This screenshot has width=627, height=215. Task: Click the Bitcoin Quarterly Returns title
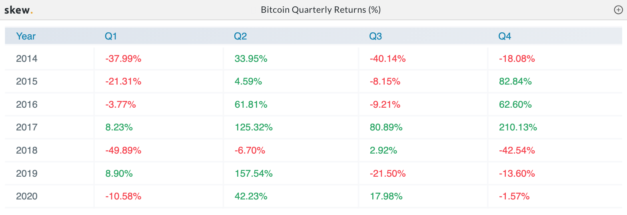pyautogui.click(x=321, y=10)
